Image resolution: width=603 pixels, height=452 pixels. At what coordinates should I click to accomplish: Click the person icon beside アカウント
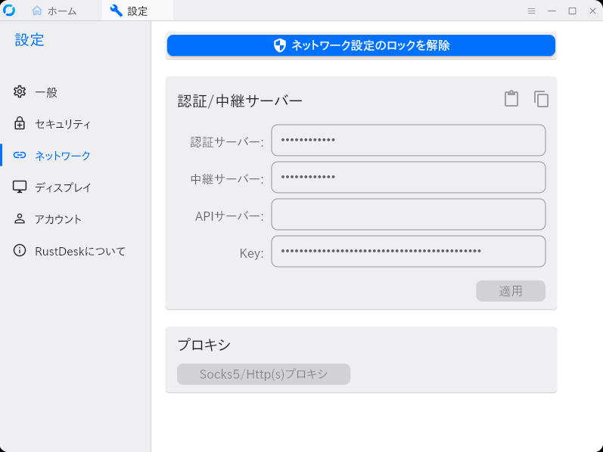(x=20, y=218)
